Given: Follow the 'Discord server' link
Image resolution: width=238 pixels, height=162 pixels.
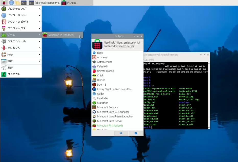Looking at the screenshot, I should point(126,46).
